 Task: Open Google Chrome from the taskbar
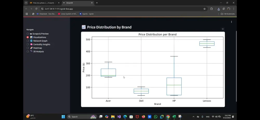click(x=168, y=117)
